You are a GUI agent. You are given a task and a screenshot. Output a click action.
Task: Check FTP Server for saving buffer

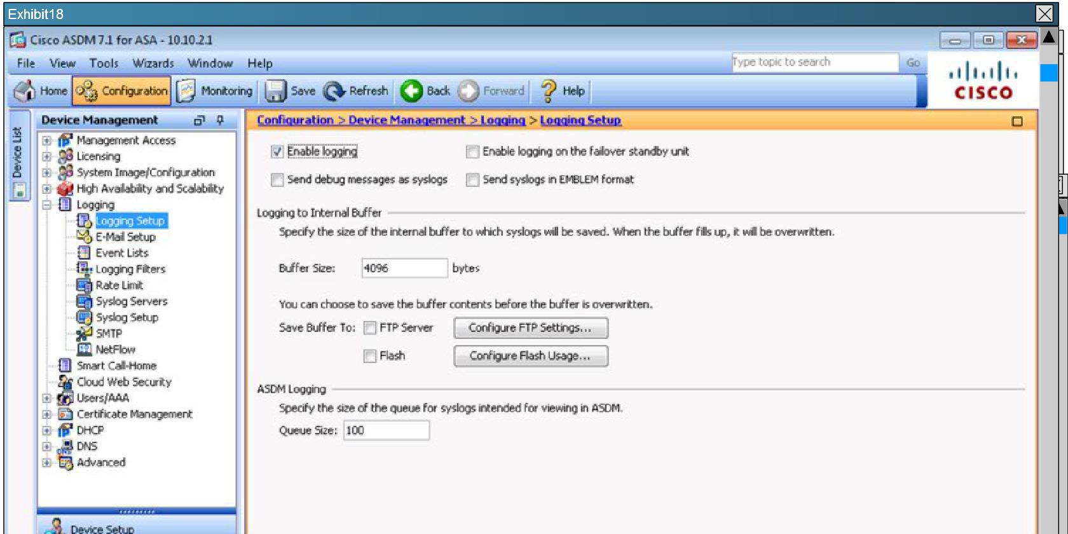[x=369, y=328]
